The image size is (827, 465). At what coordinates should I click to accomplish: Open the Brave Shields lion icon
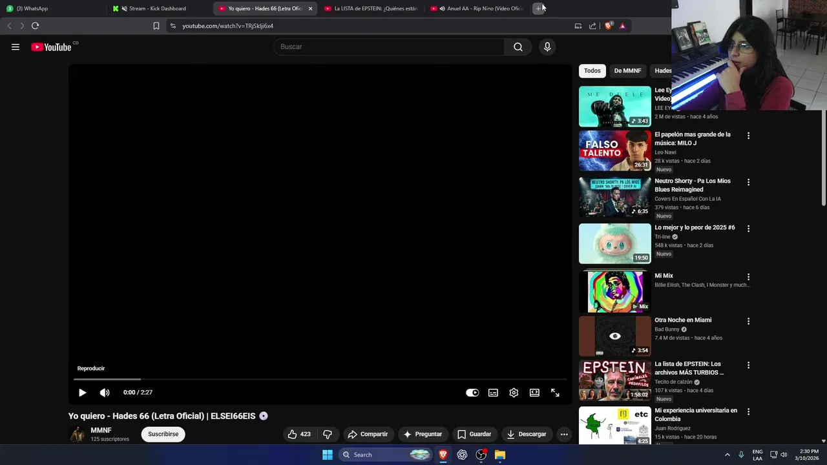(608, 26)
